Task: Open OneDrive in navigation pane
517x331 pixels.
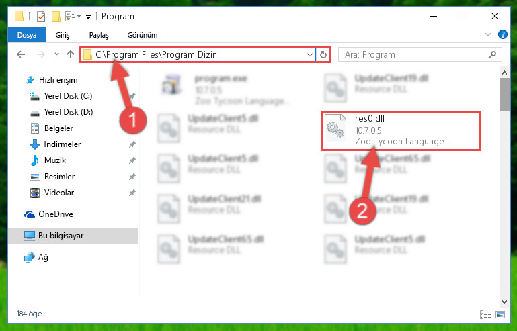Action: click(56, 214)
